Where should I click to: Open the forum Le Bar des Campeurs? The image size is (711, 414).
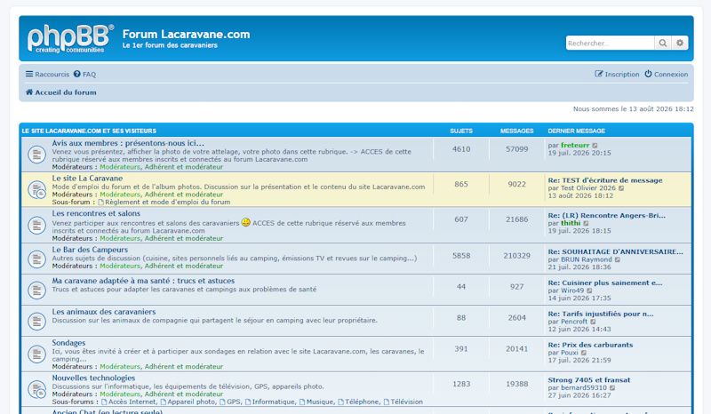coord(90,250)
